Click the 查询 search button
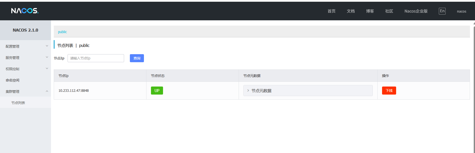The image size is (475, 153). 137,58
